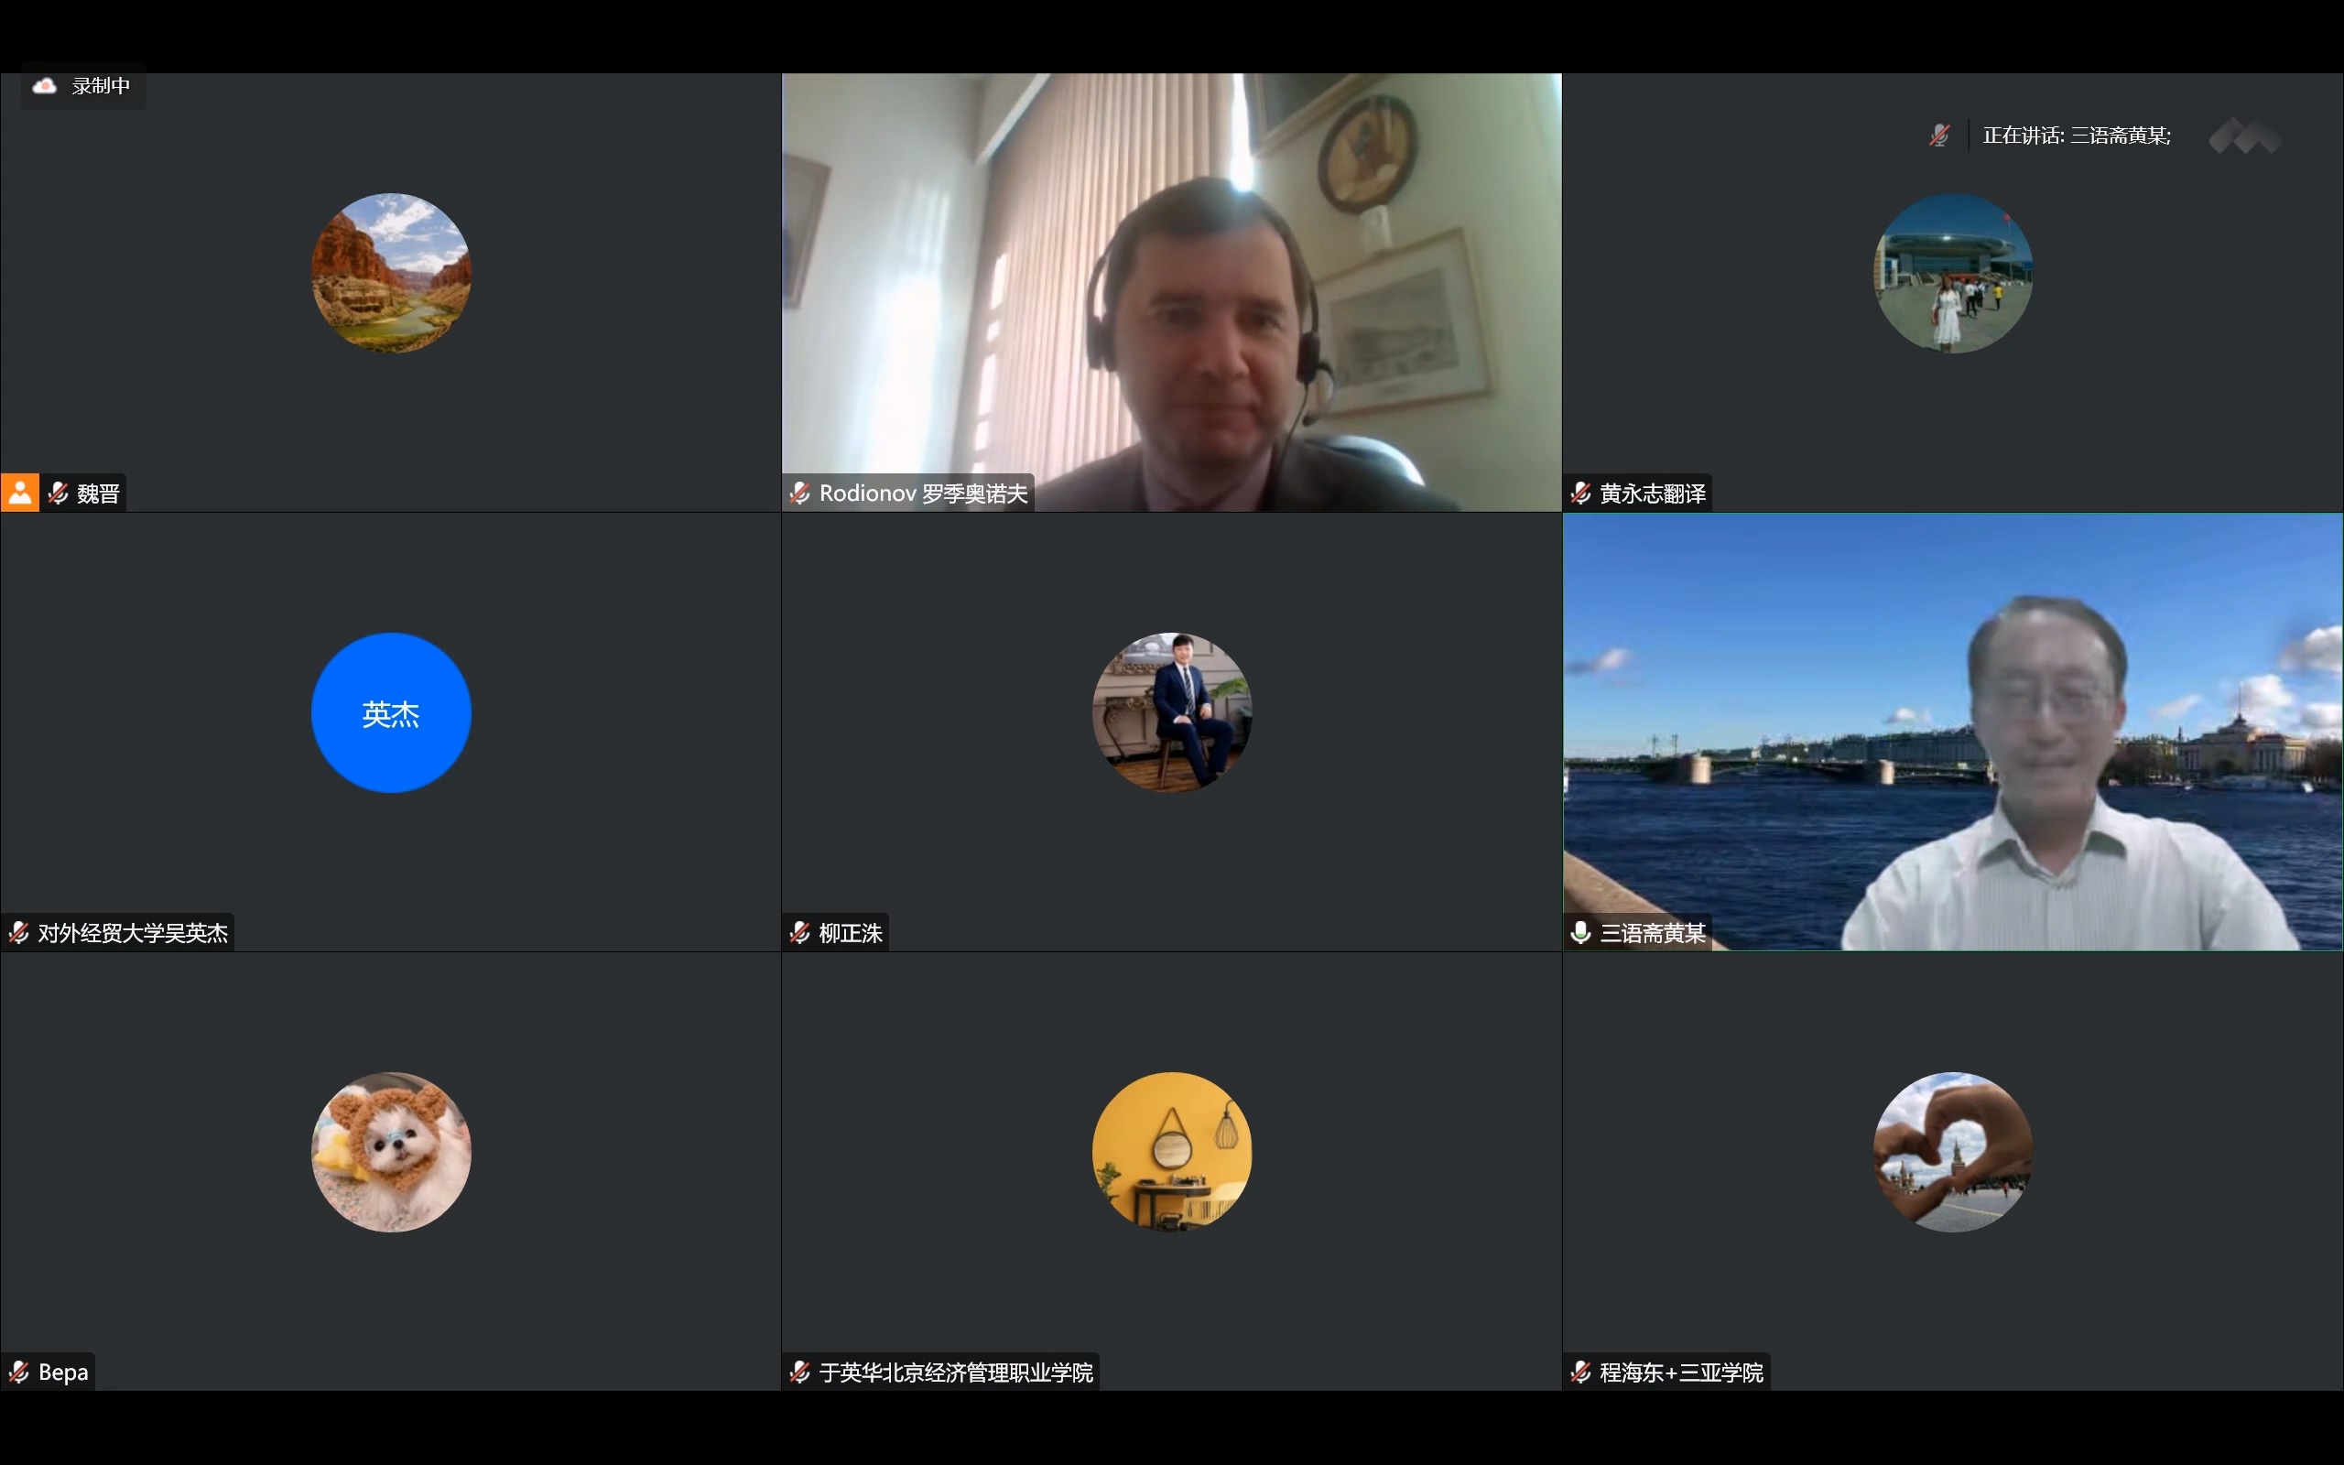The width and height of the screenshot is (2344, 1465).
Task: Click the video tile of Rodionov 罗季奥诺夫
Action: pyautogui.click(x=1172, y=290)
